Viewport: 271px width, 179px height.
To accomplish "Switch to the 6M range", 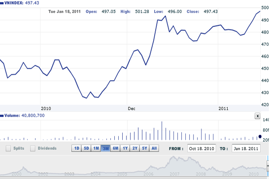I will [x=115, y=149].
